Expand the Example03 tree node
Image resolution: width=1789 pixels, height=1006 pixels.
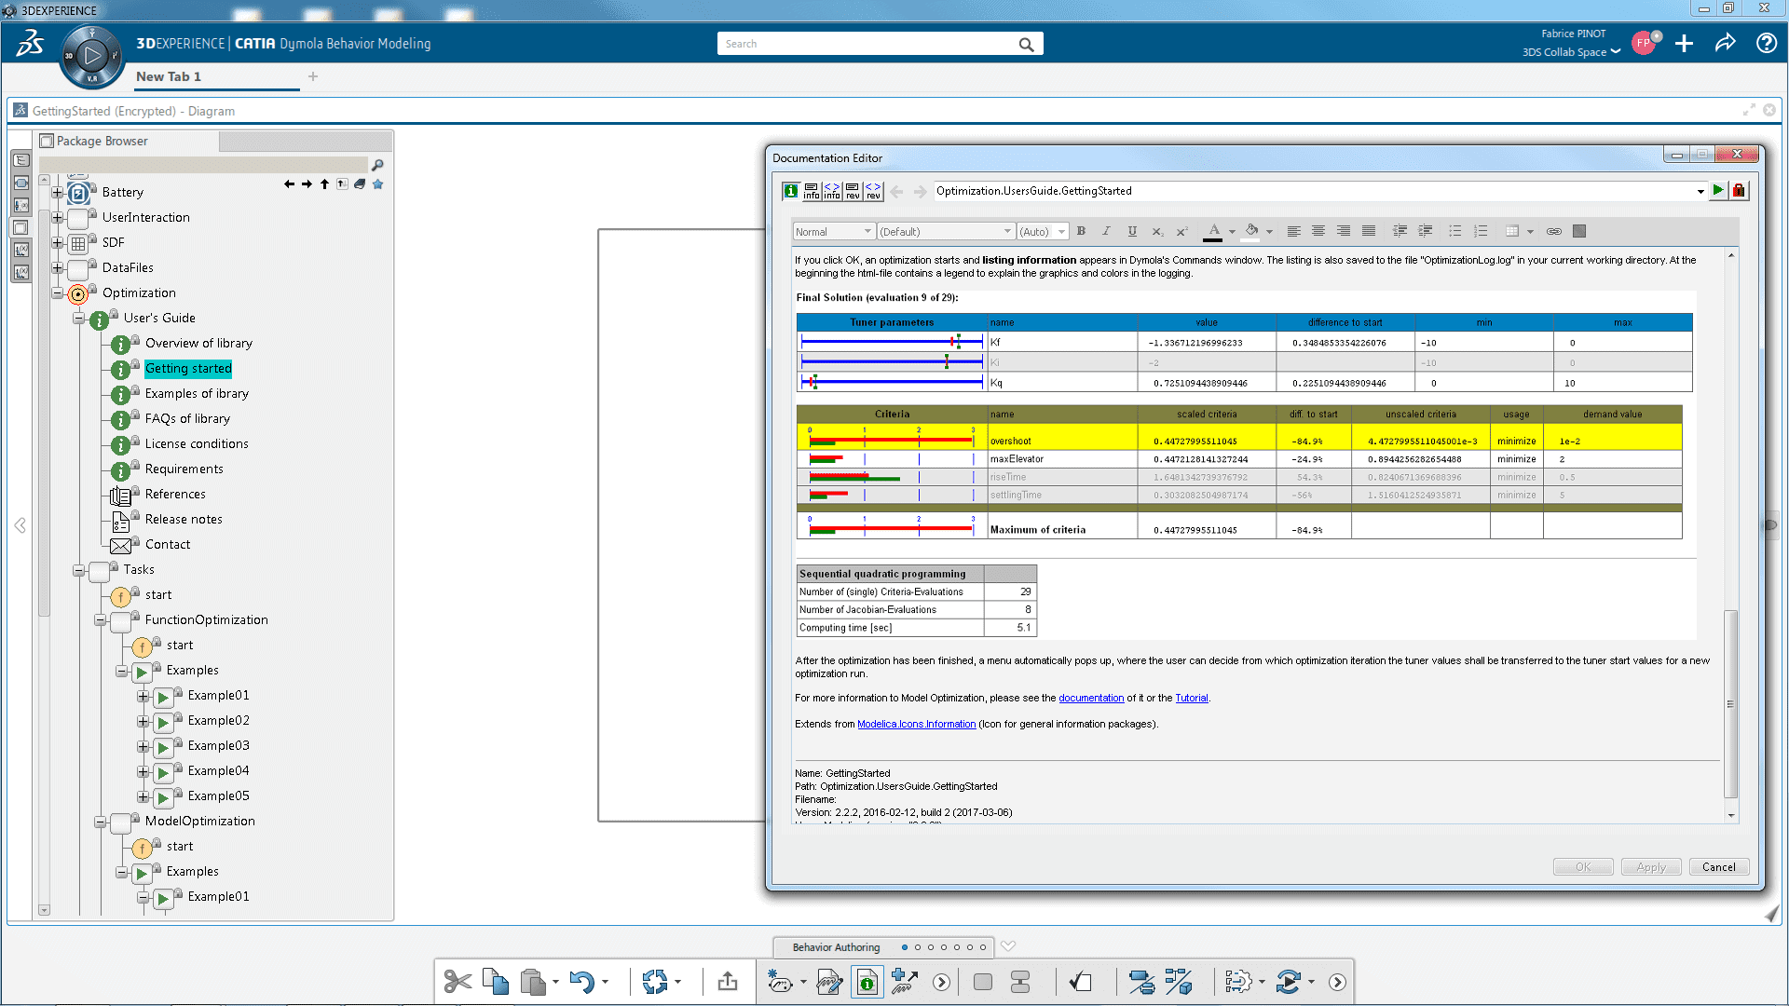tap(143, 747)
